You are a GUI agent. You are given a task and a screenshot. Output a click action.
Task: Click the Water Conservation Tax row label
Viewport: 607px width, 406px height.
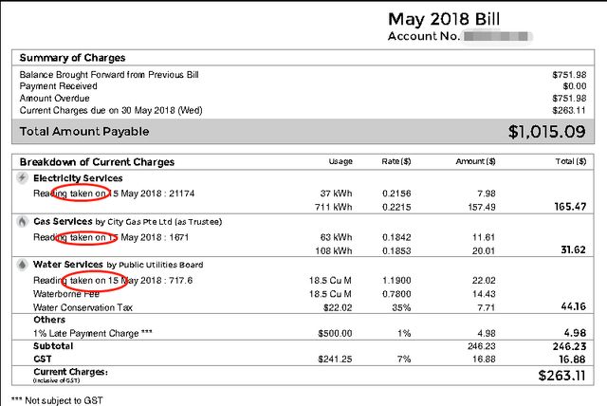tap(84, 308)
